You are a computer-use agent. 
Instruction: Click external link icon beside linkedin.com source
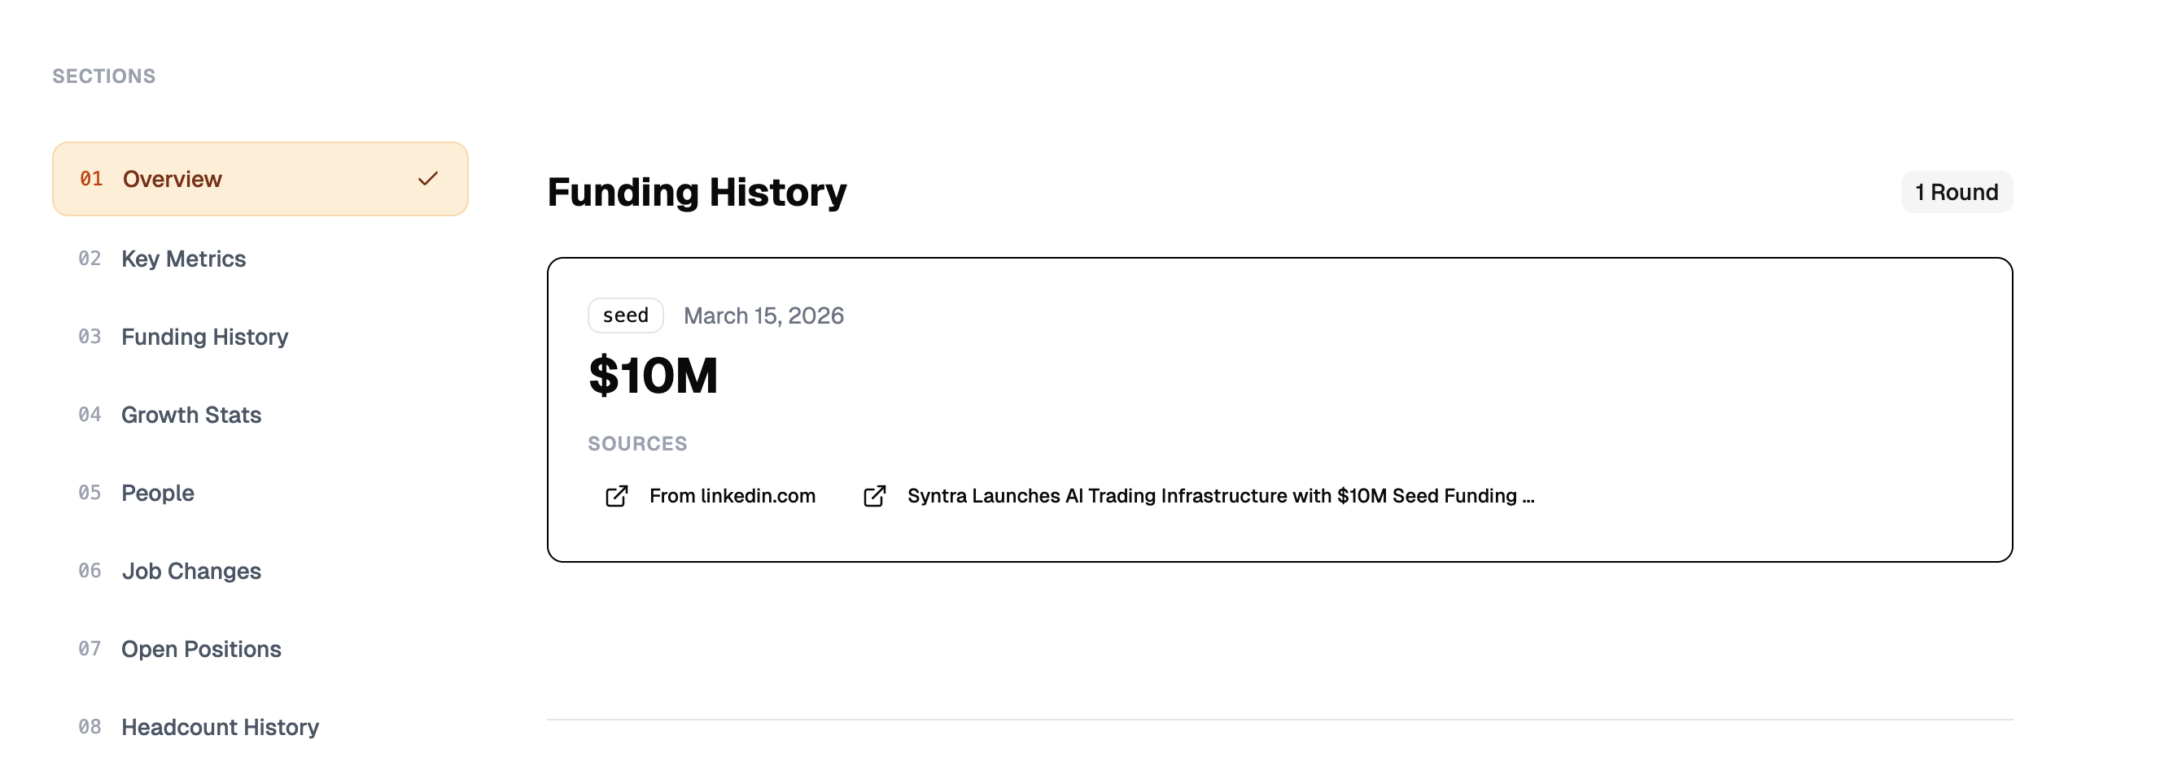point(616,496)
